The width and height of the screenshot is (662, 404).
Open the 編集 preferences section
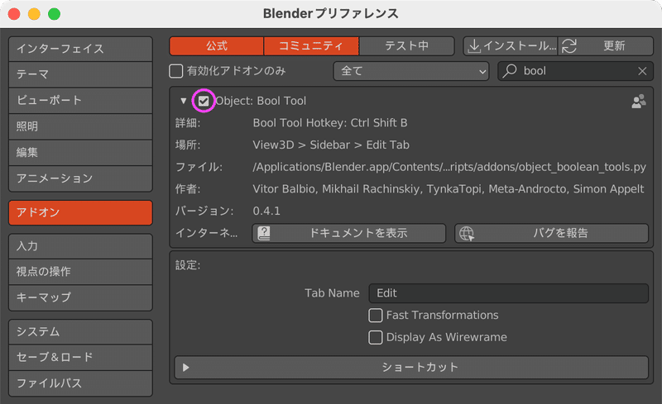point(80,152)
